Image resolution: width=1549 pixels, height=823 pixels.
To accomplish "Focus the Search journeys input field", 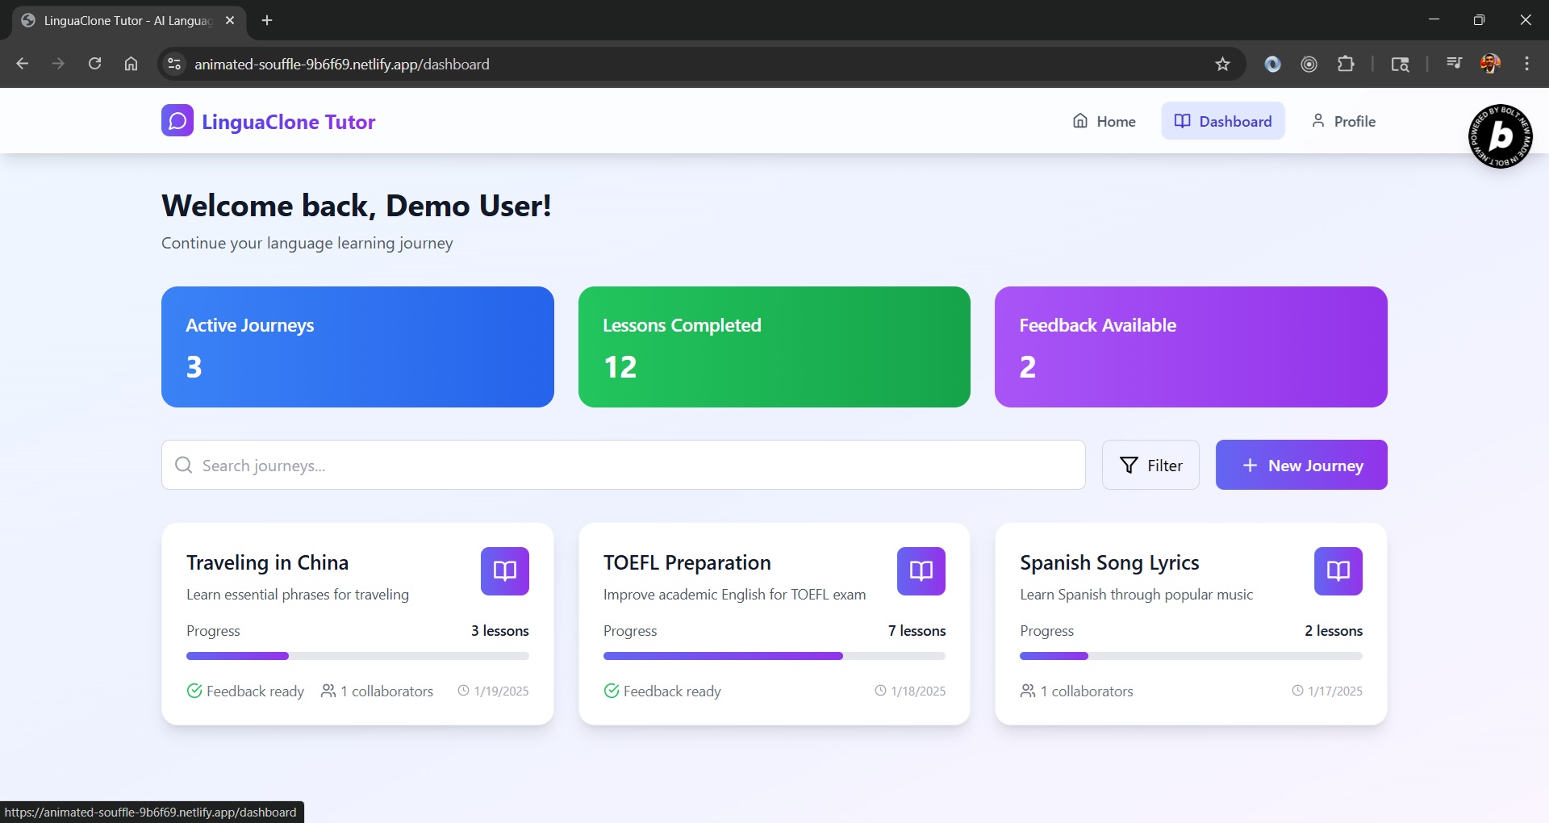I will pyautogui.click(x=623, y=465).
